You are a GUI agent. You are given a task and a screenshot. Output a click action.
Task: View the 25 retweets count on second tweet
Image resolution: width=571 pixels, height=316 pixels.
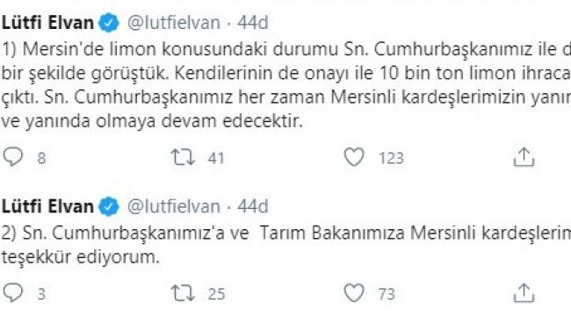tap(217, 294)
